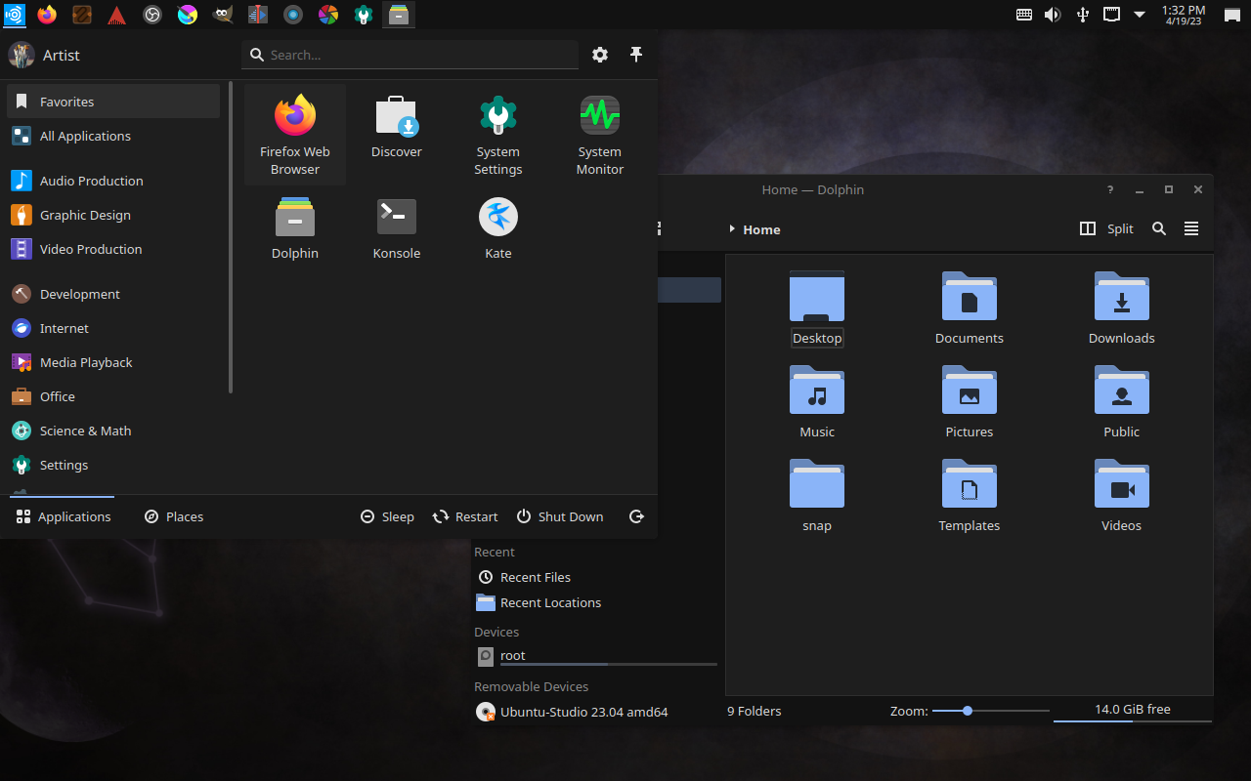The image size is (1251, 781).
Task: Open Discover software center icon
Action: click(x=396, y=127)
